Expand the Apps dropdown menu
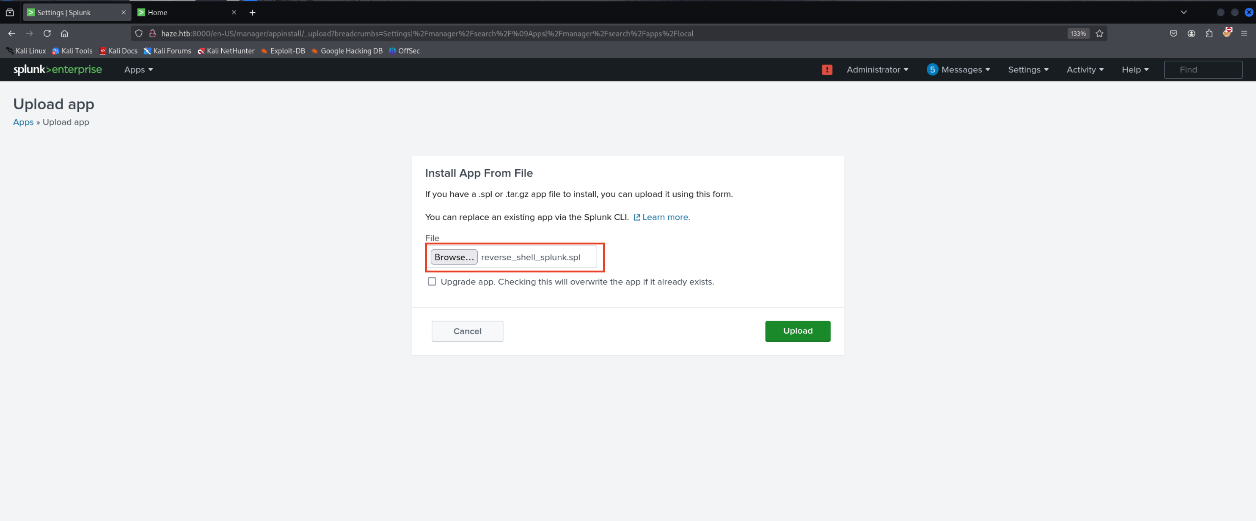The width and height of the screenshot is (1256, 521). click(138, 70)
